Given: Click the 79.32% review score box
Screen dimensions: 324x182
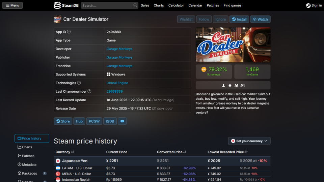Looking at the screenshot, I should (214, 71).
